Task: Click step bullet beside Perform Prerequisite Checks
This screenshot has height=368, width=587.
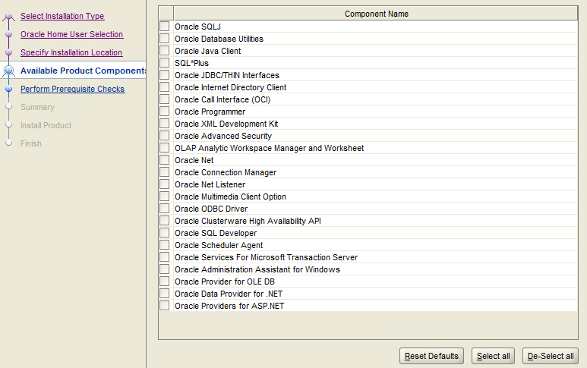Action: [x=9, y=89]
